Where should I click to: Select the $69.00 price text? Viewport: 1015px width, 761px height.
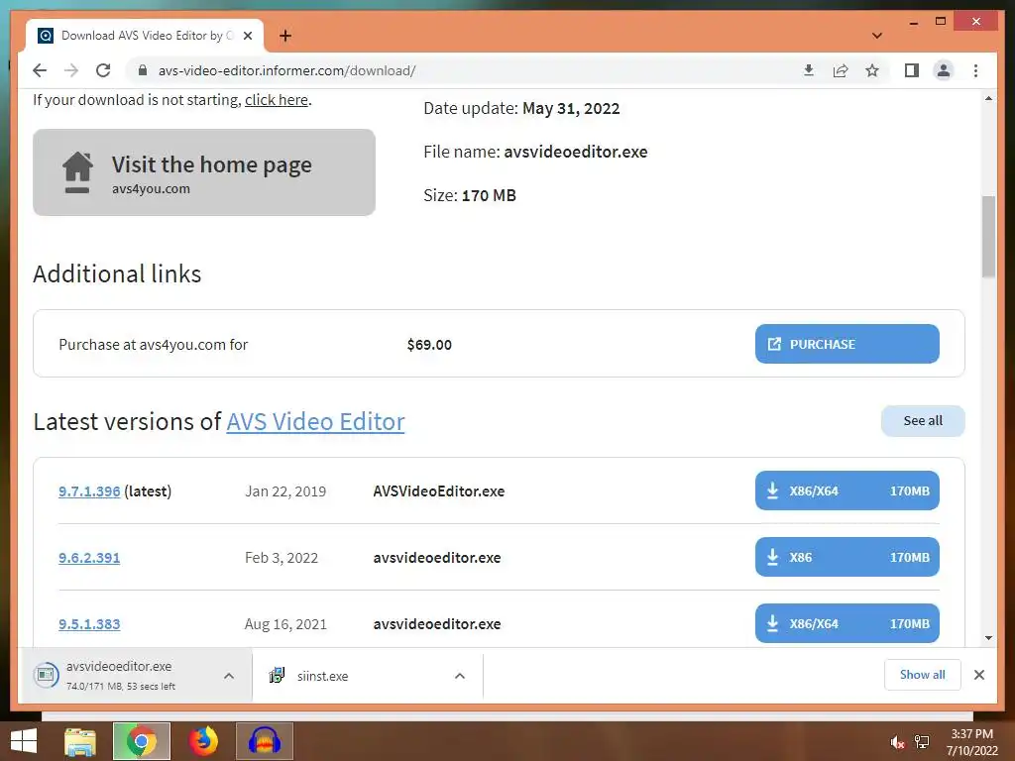tap(429, 344)
